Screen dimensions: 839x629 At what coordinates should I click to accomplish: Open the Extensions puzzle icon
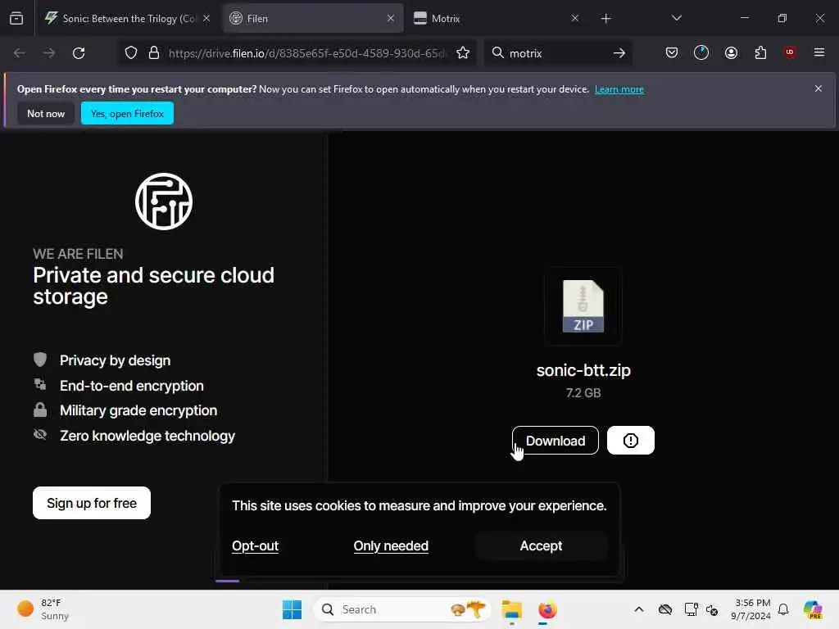[x=760, y=52]
